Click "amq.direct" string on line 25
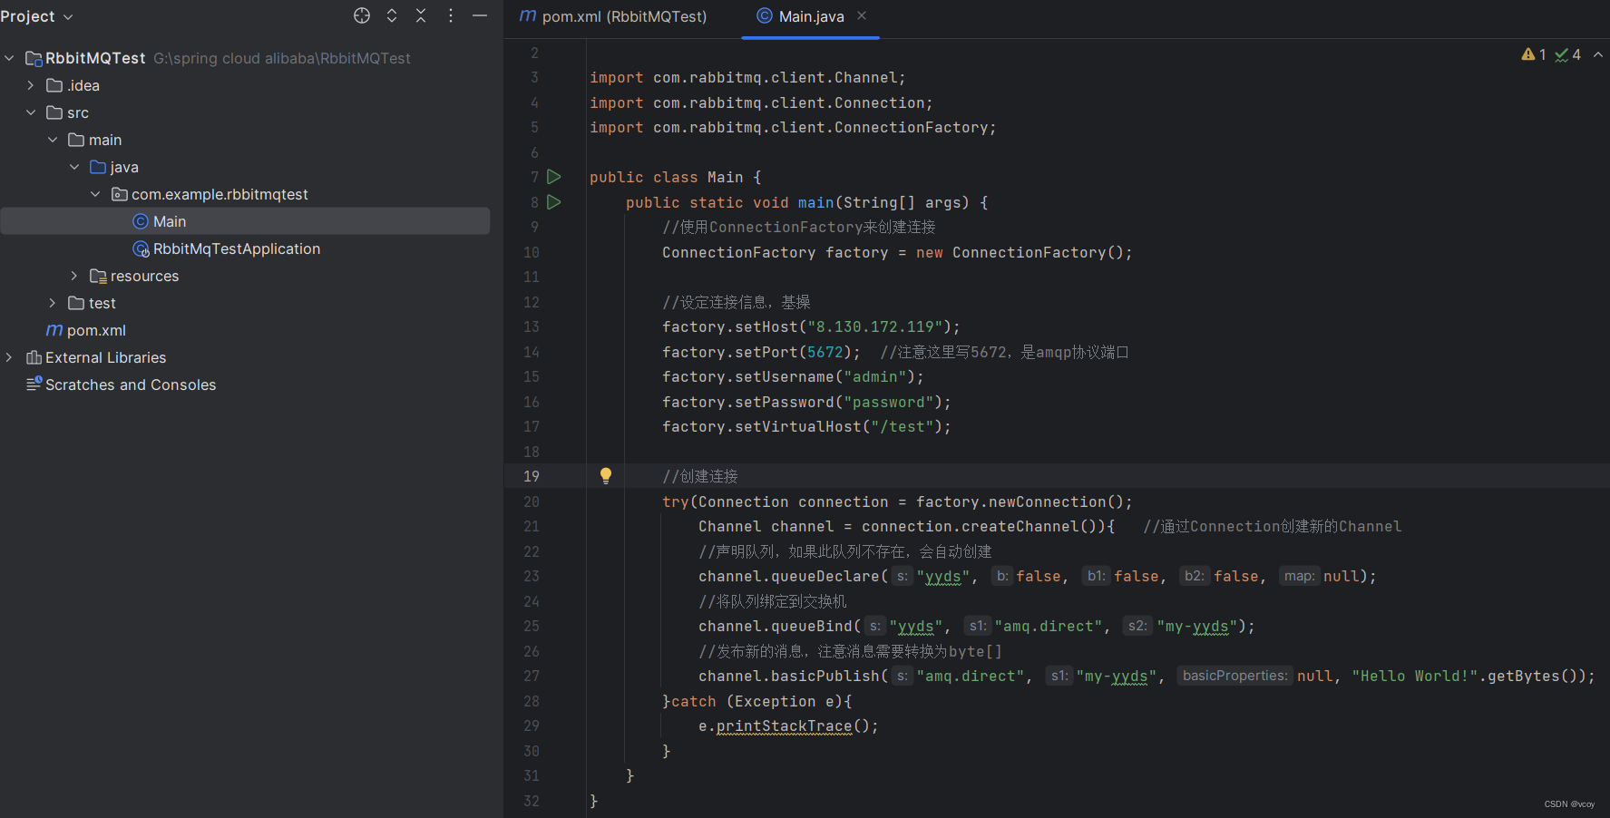The width and height of the screenshot is (1610, 818). tap(1048, 627)
